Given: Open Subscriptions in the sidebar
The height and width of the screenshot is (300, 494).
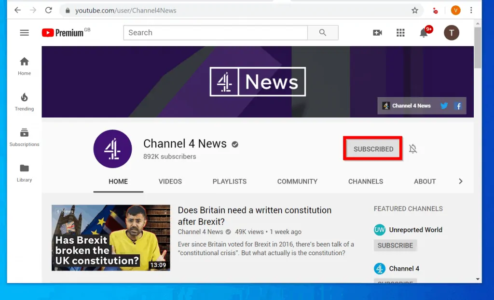Looking at the screenshot, I should [24, 137].
